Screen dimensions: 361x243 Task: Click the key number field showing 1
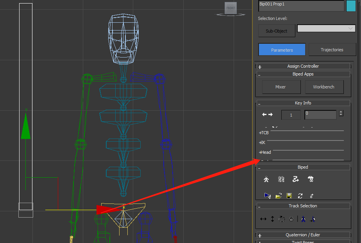(291, 115)
